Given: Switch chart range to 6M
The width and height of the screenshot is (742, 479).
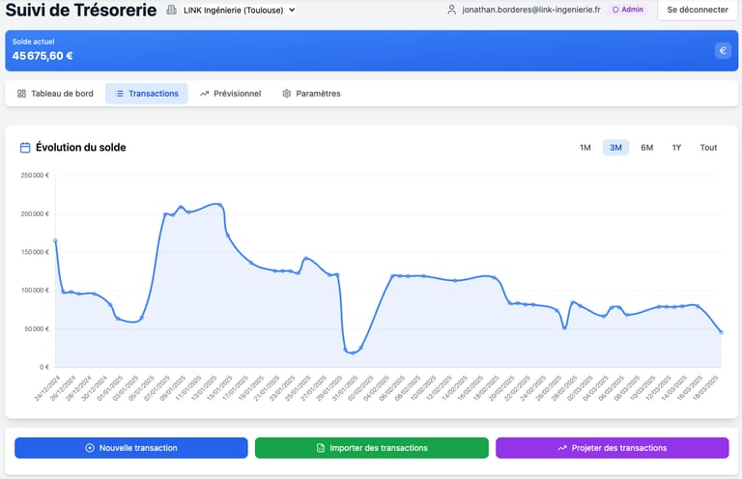Looking at the screenshot, I should point(646,148).
